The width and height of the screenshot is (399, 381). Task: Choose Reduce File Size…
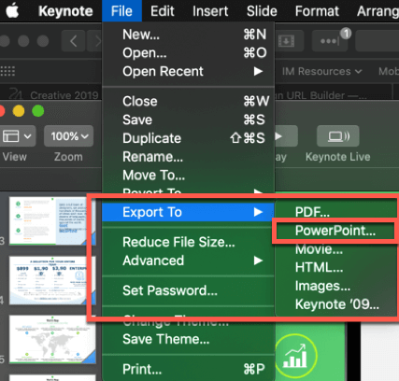[x=188, y=242]
